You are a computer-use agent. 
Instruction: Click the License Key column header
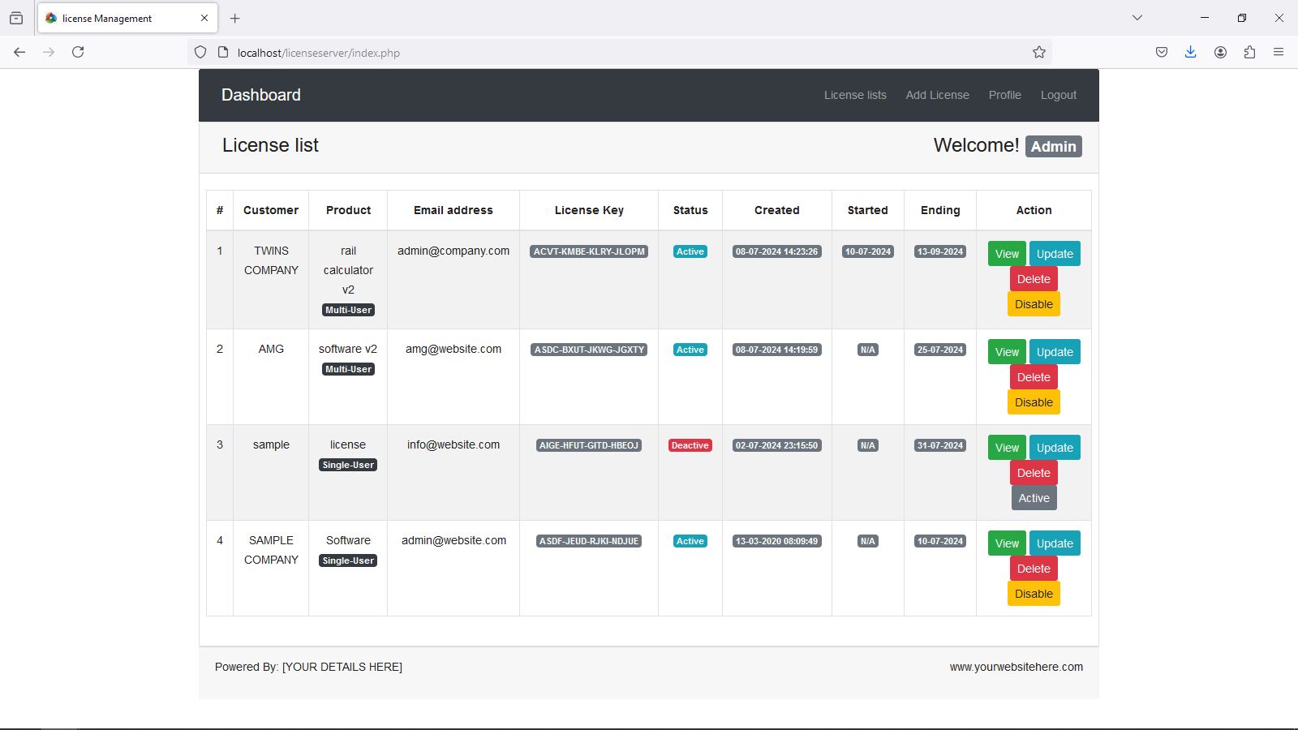pyautogui.click(x=589, y=210)
